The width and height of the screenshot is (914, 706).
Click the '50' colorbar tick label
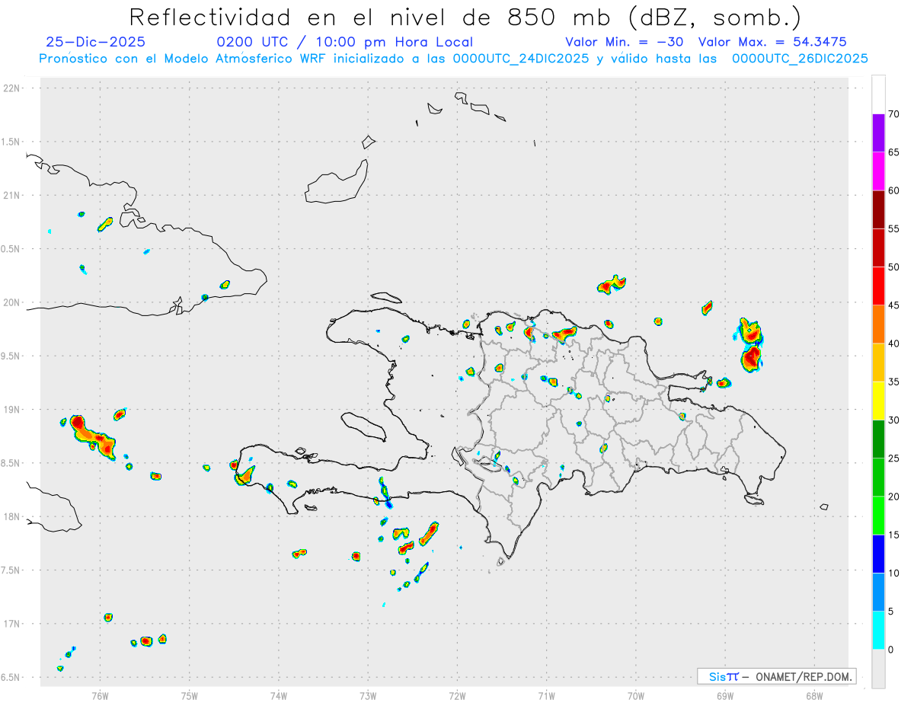(894, 267)
